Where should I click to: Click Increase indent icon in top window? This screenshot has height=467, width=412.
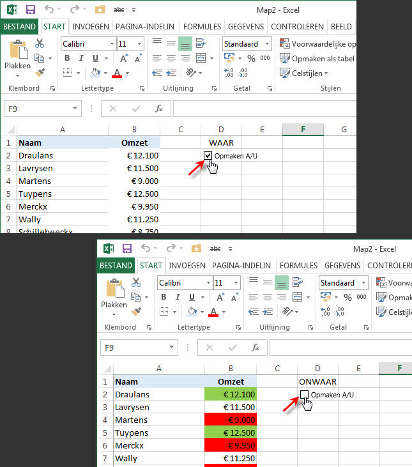tap(171, 72)
